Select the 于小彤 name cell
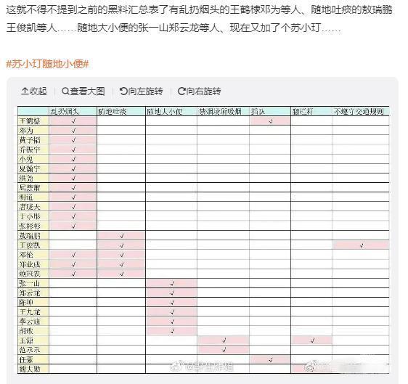 [33, 216]
